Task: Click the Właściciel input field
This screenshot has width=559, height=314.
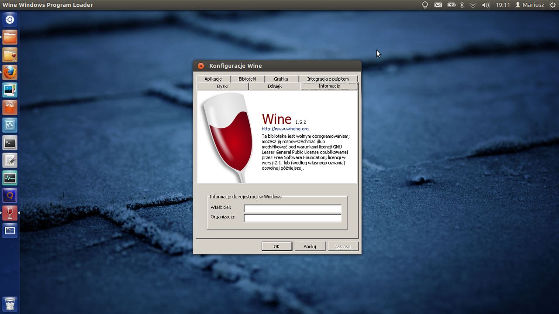Action: pyautogui.click(x=293, y=208)
